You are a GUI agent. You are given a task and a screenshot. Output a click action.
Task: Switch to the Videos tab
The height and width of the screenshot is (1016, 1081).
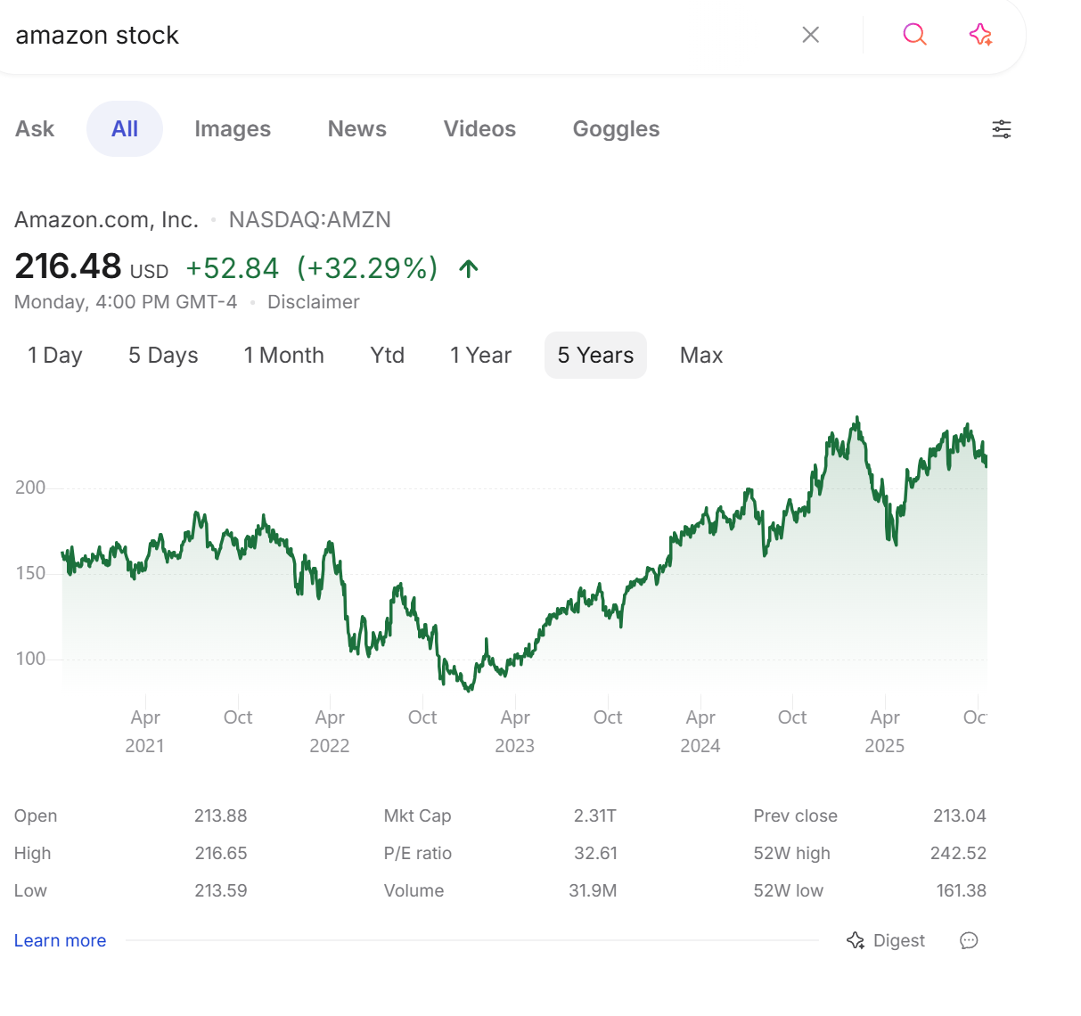pyautogui.click(x=479, y=129)
